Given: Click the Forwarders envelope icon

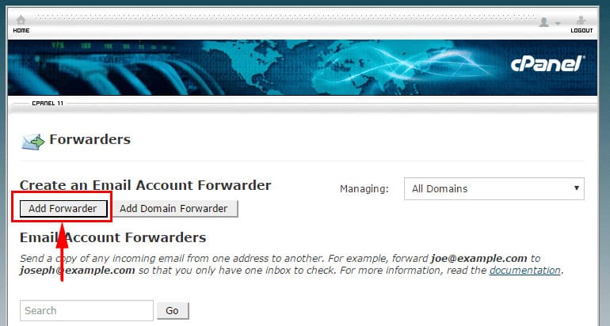Looking at the screenshot, I should [x=32, y=142].
